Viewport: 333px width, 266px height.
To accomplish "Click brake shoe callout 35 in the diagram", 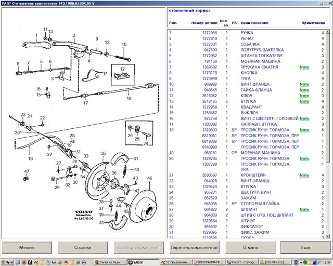I will (x=104, y=153).
